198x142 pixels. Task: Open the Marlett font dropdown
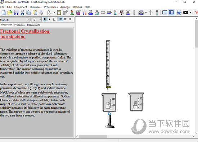[15, 20]
